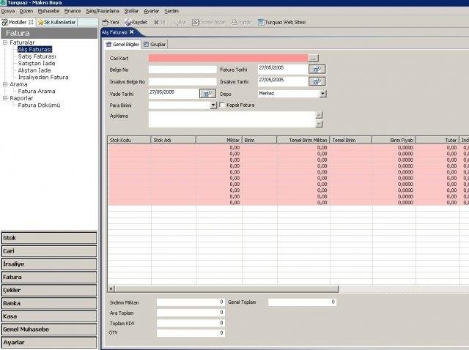Image resolution: width=469 pixels, height=350 pixels.
Task: Toggle the Kapalı Fatura checkbox
Action: (x=222, y=105)
